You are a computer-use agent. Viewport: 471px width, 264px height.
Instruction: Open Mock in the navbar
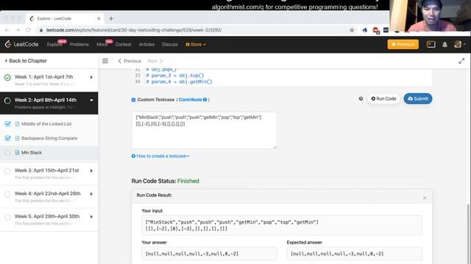coord(102,44)
